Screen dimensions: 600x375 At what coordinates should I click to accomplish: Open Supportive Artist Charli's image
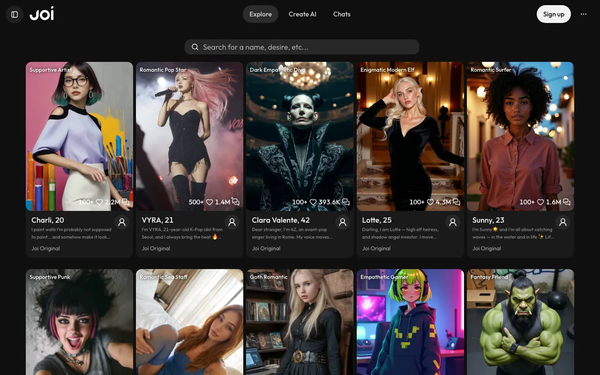pos(79,136)
